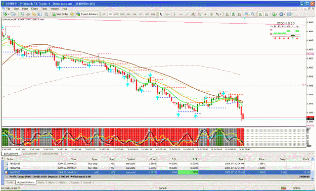Select the equidistant channel tool
Screen dimensions: 316x191
(193, 14)
